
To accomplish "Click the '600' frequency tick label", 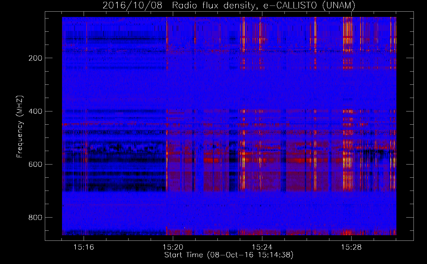I will [x=35, y=164].
